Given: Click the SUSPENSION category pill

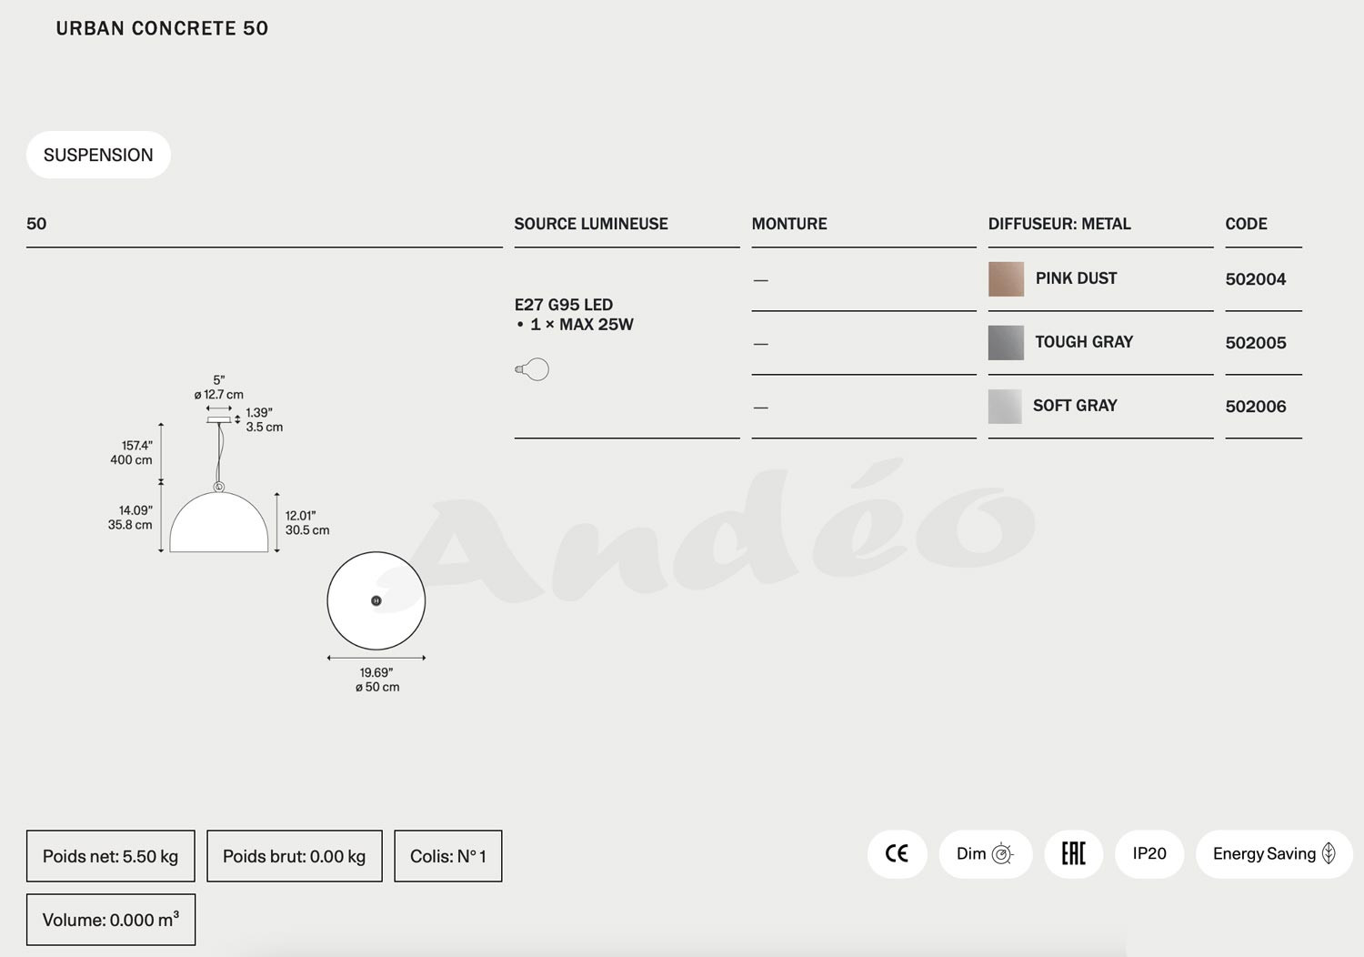Looking at the screenshot, I should (x=98, y=155).
